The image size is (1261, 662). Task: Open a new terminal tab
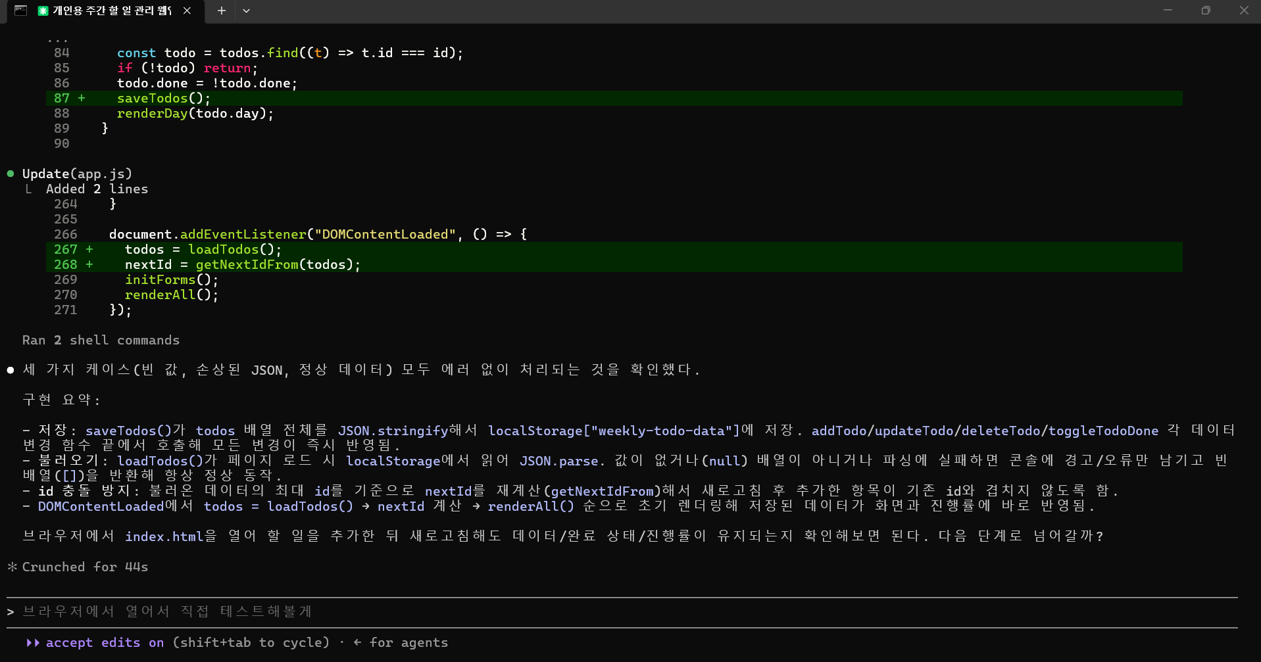pos(222,11)
